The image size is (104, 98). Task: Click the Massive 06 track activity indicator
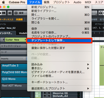[78, 93]
